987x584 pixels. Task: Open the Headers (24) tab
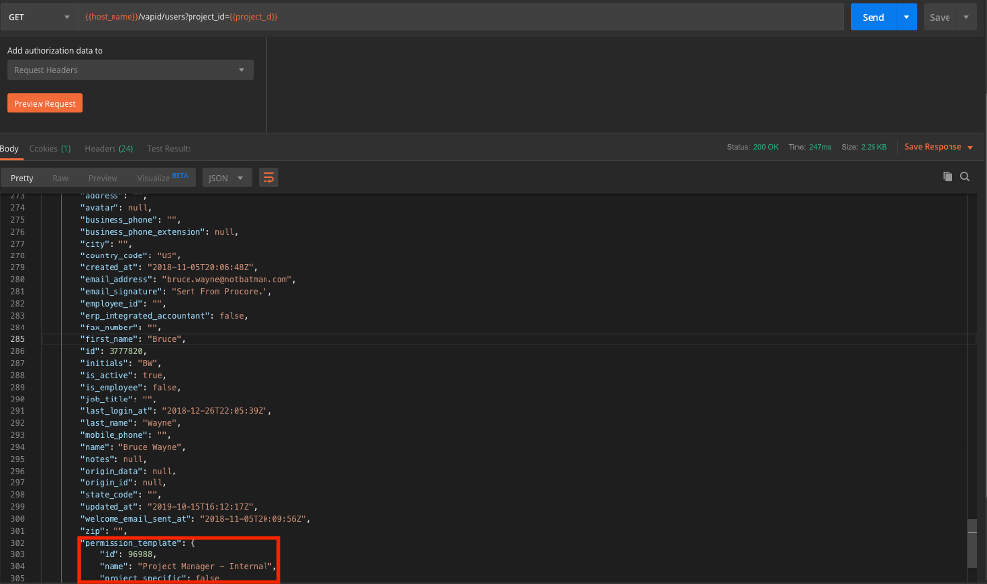point(109,149)
